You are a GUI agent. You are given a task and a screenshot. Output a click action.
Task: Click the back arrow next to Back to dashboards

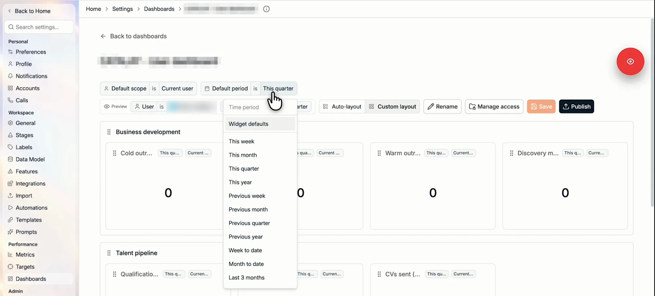pyautogui.click(x=103, y=36)
